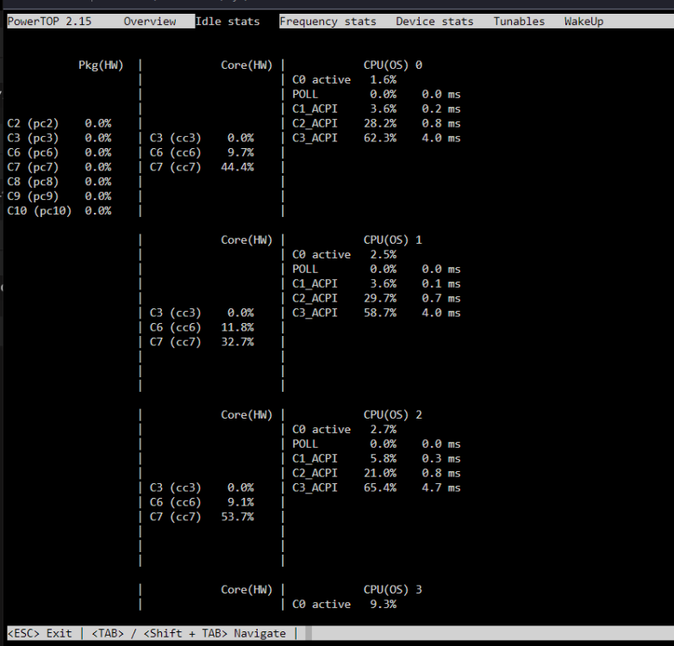Select the C8 (pc8) package row
This screenshot has height=646, width=674.
pyautogui.click(x=59, y=182)
